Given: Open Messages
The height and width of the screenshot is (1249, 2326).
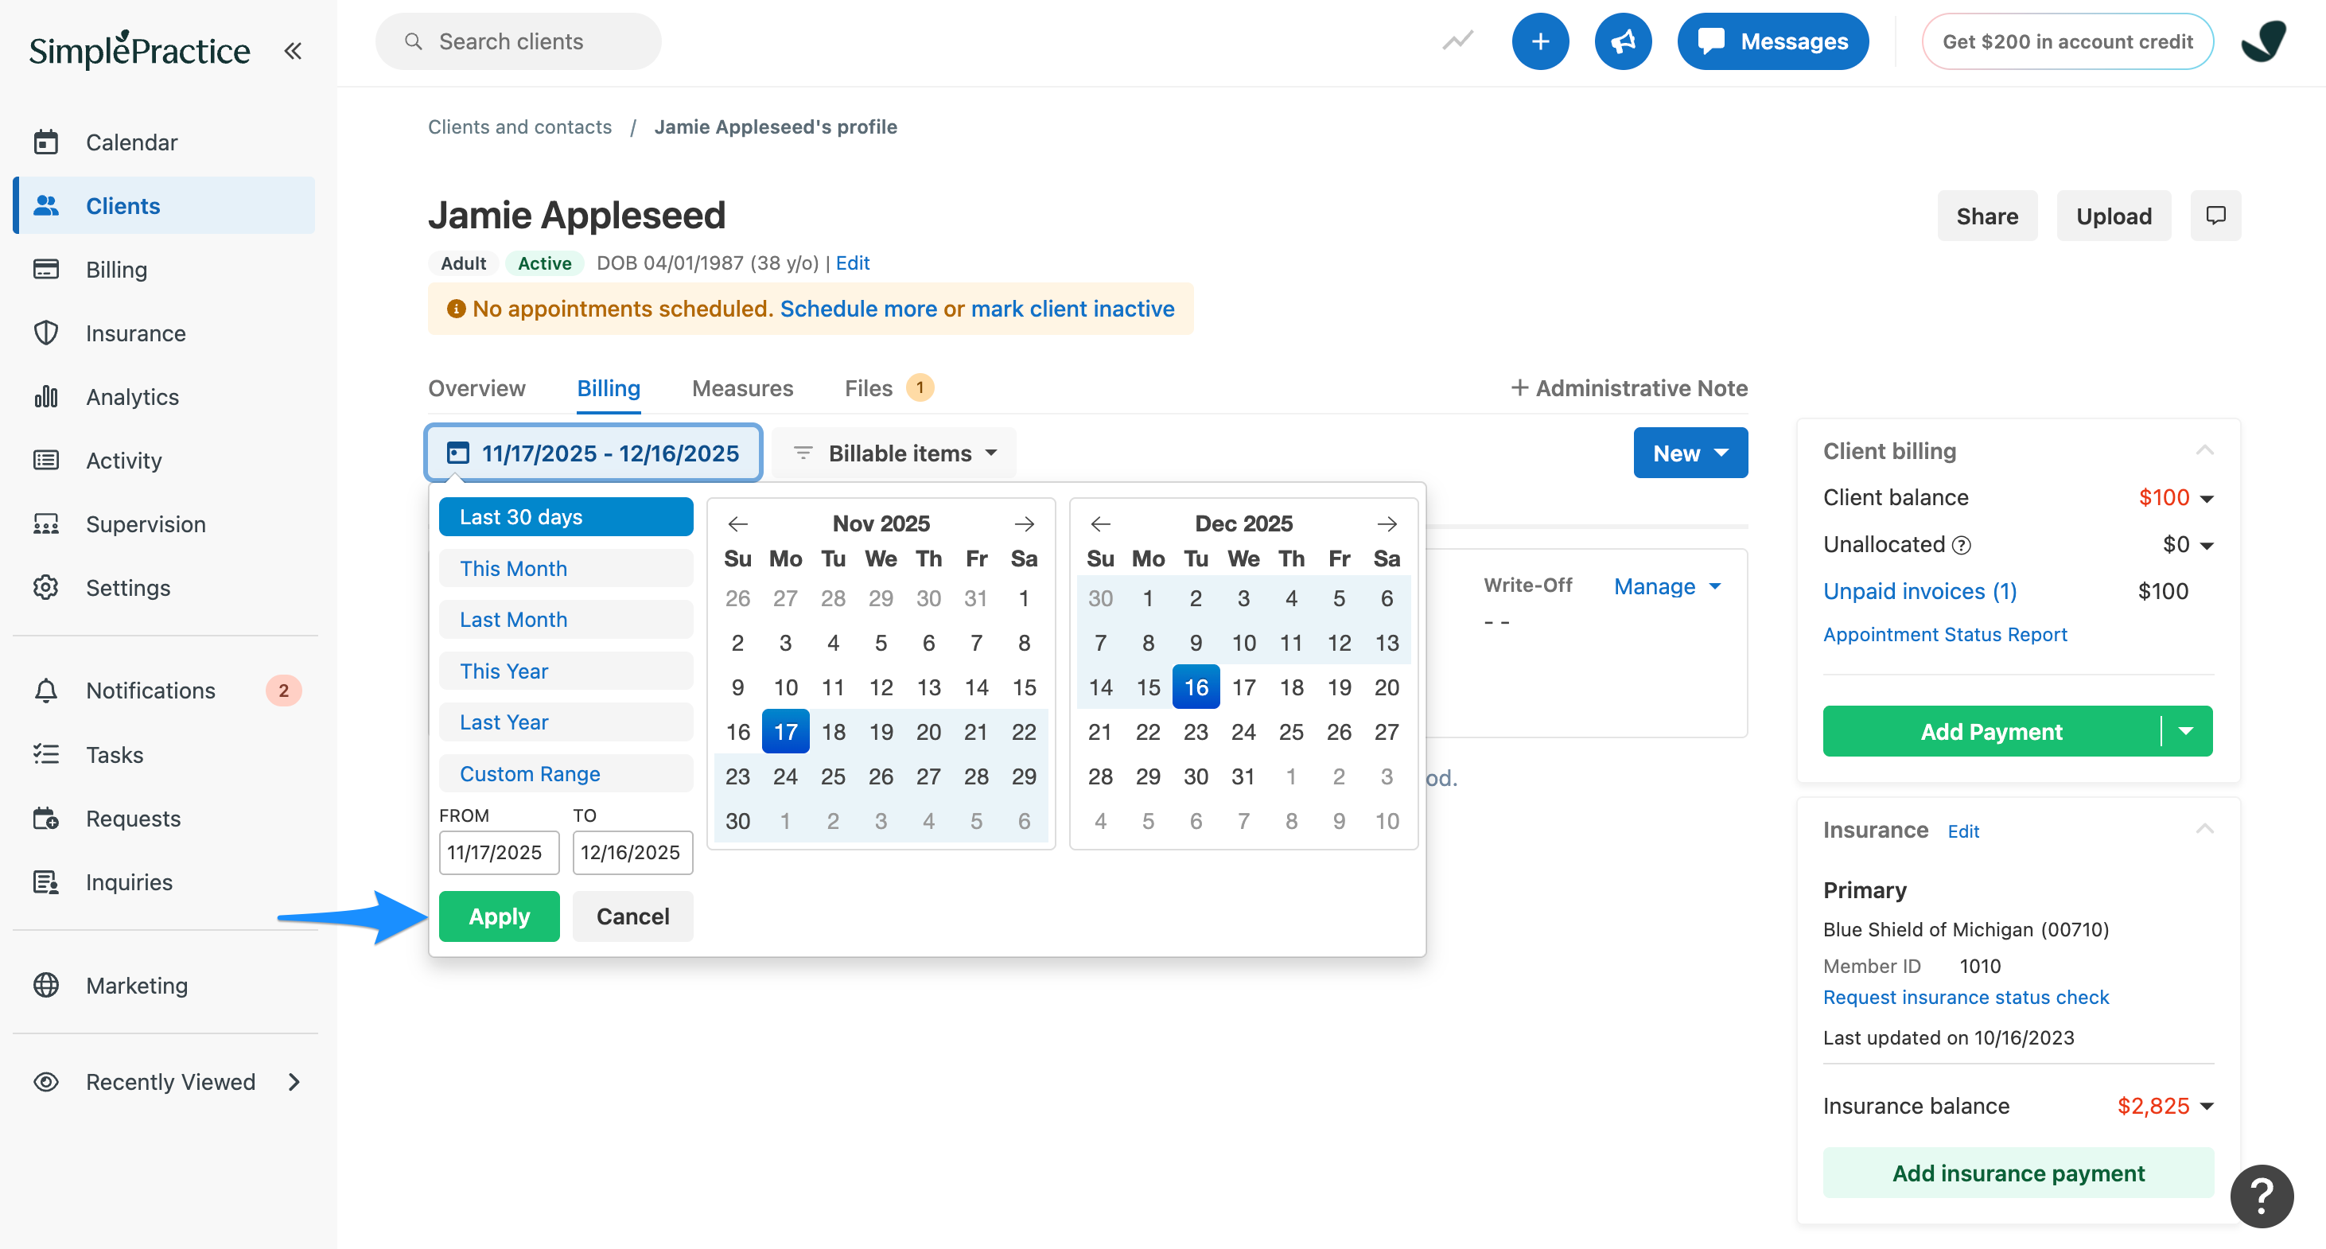Looking at the screenshot, I should tap(1772, 41).
